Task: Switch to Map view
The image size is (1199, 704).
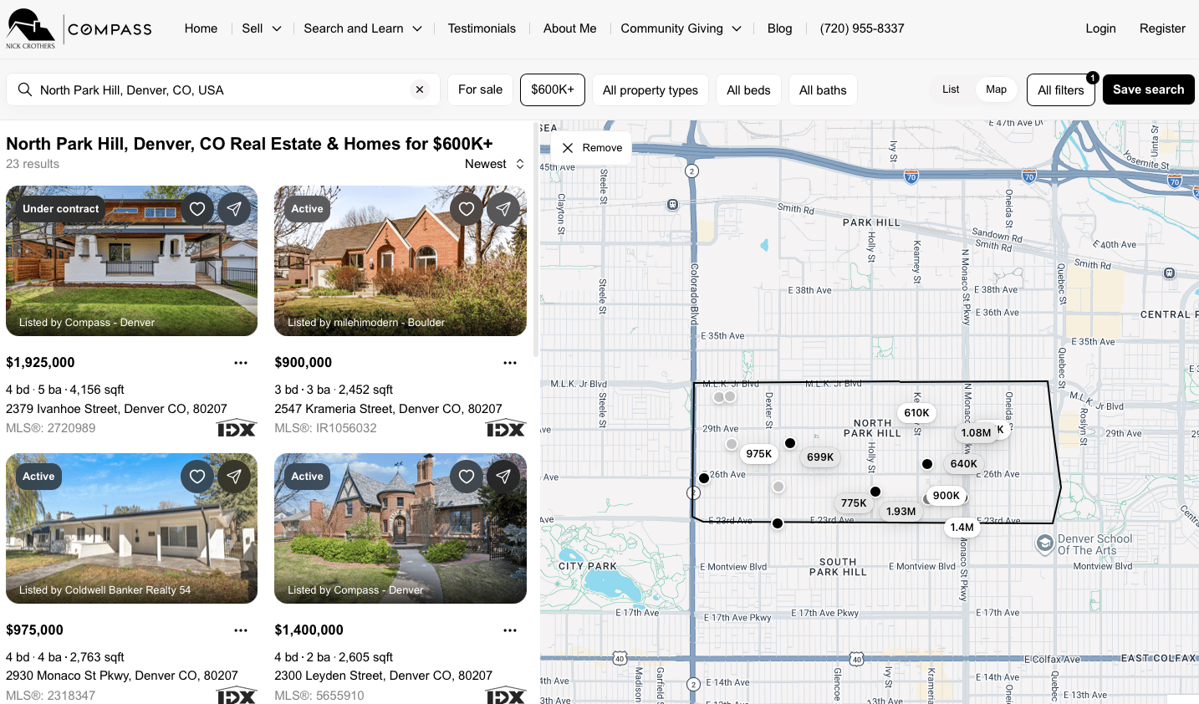Action: pos(996,89)
